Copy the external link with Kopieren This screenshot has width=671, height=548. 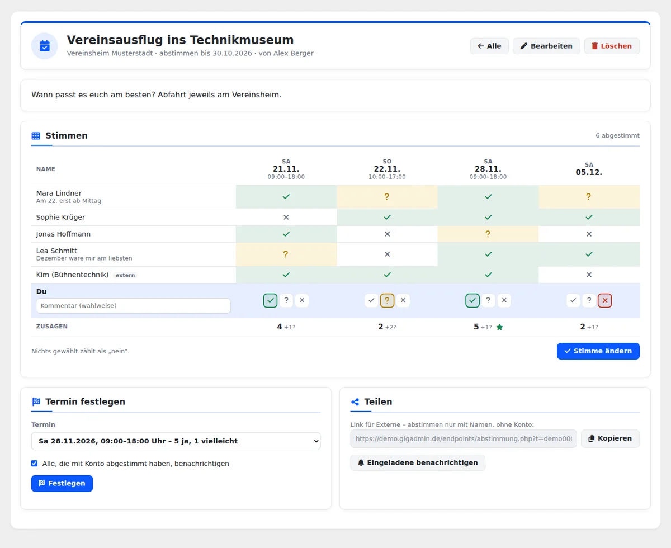[x=610, y=438]
